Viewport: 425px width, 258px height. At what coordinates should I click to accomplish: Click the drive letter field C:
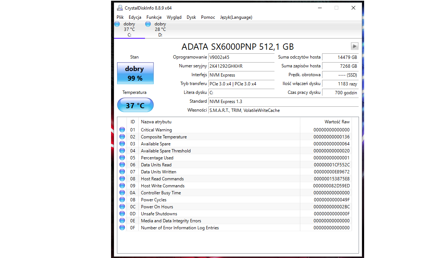coord(241,92)
